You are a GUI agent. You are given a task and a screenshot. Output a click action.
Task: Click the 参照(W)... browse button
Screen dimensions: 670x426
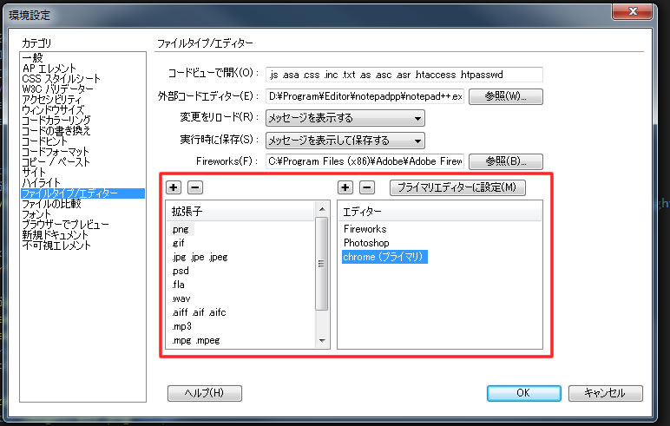(506, 96)
